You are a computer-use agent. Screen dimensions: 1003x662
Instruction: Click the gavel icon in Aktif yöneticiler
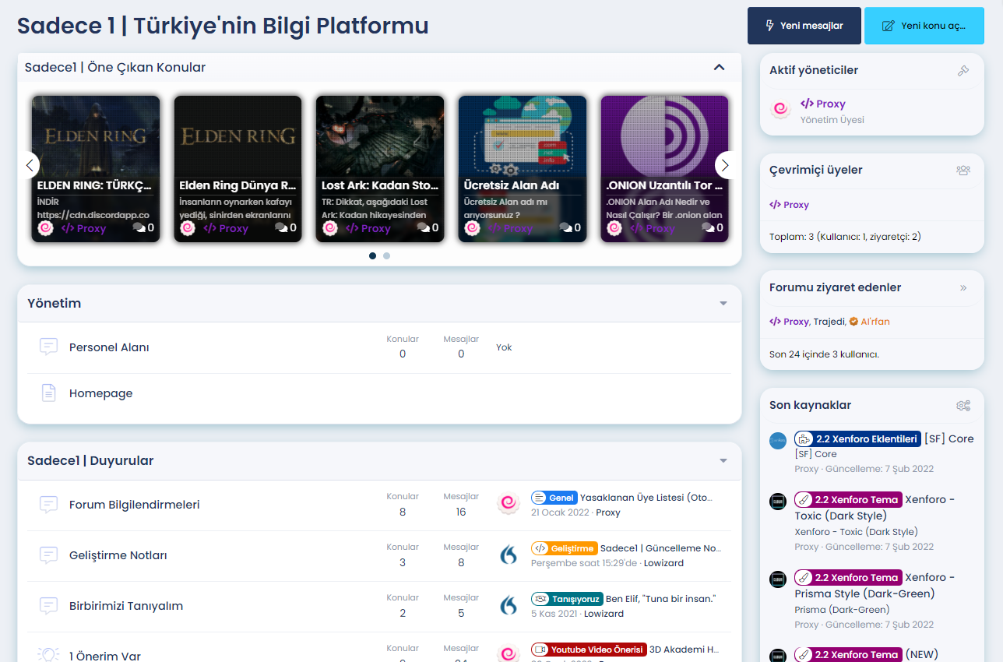963,70
